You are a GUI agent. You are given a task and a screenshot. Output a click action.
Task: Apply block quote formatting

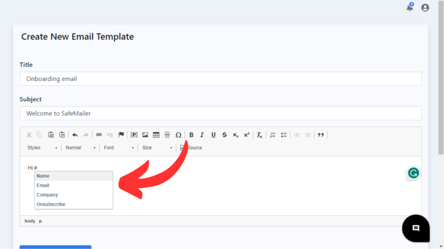tap(320, 135)
